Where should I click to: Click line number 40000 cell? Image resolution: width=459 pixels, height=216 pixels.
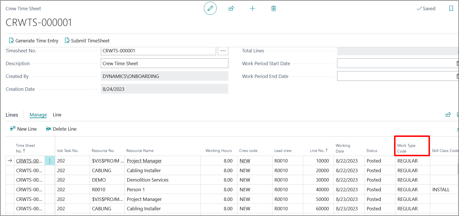pos(318,190)
